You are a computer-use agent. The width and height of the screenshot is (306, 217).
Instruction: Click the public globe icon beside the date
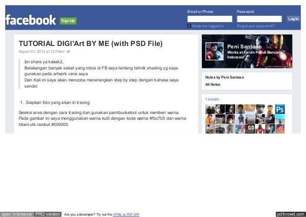(x=68, y=51)
